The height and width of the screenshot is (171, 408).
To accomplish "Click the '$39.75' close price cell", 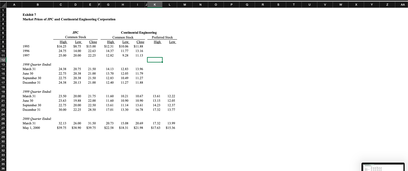I will click(91, 128).
